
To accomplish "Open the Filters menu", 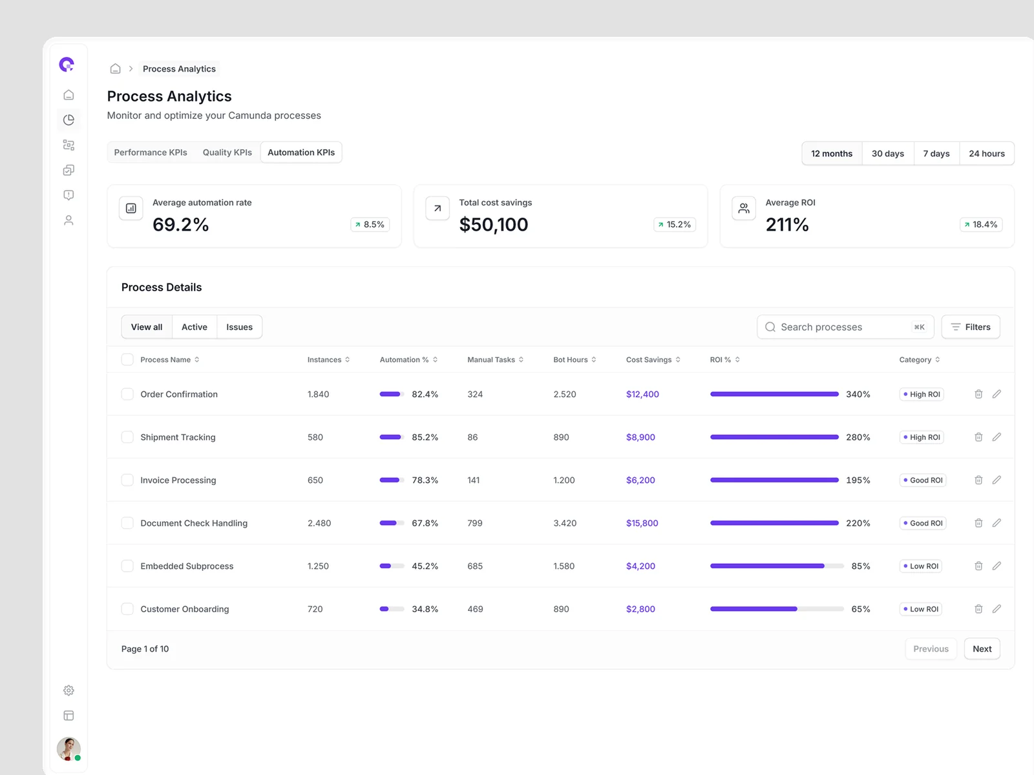I will coord(970,327).
